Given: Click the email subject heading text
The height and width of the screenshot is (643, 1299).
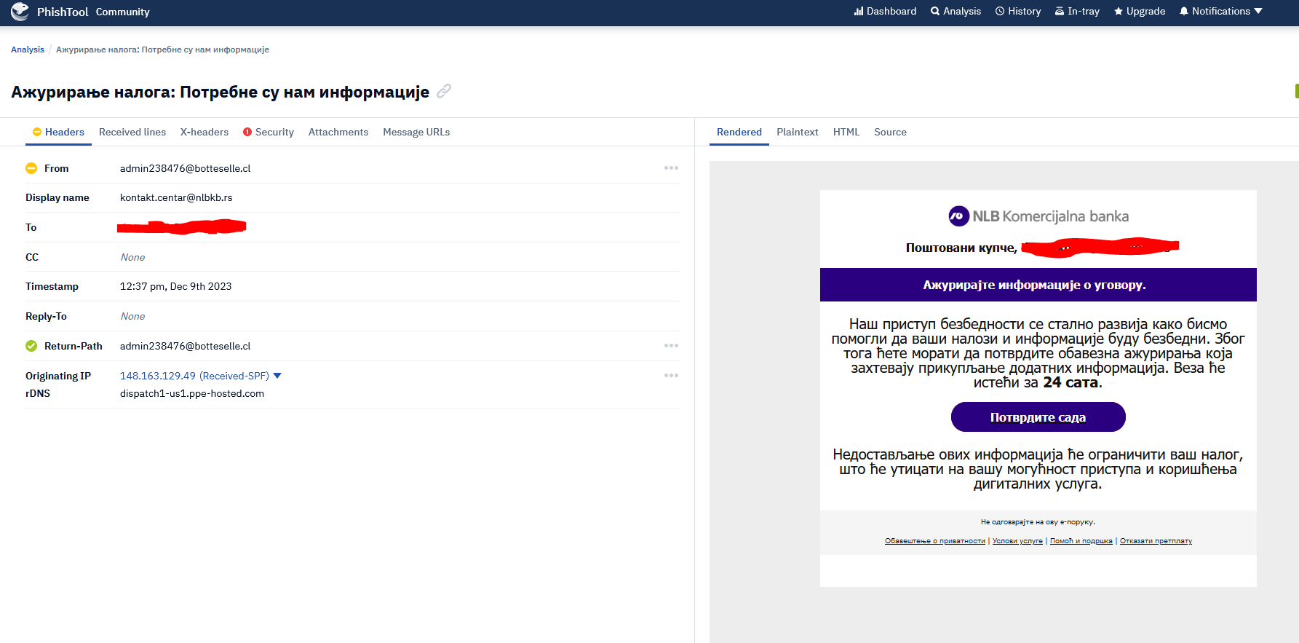Looking at the screenshot, I should pyautogui.click(x=220, y=92).
